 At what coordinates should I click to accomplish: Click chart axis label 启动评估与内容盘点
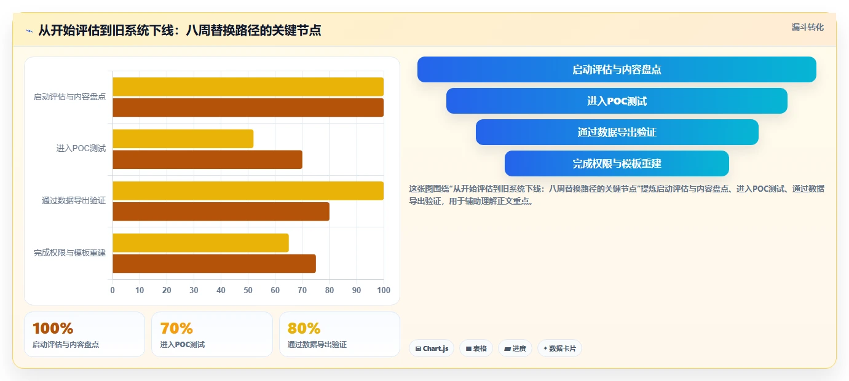tap(69, 97)
